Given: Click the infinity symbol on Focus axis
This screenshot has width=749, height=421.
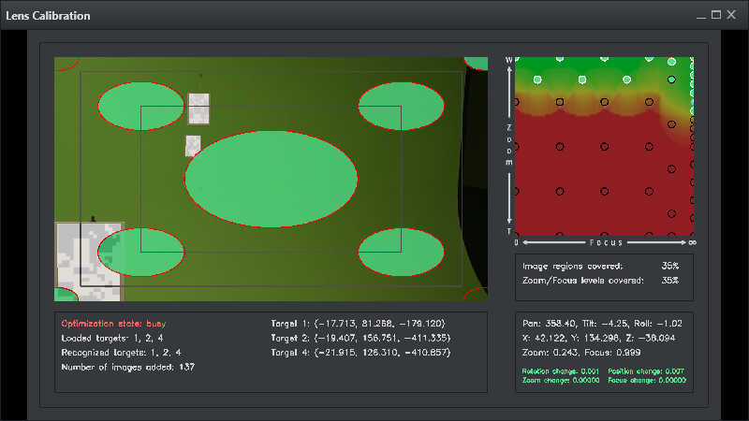Looking at the screenshot, I should [692, 242].
